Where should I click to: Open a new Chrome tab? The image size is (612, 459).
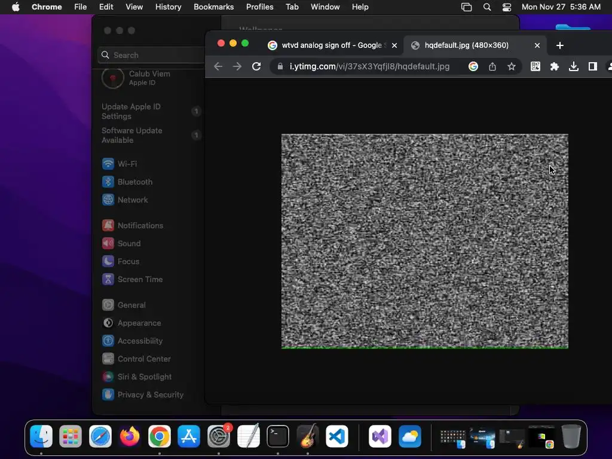click(x=559, y=45)
